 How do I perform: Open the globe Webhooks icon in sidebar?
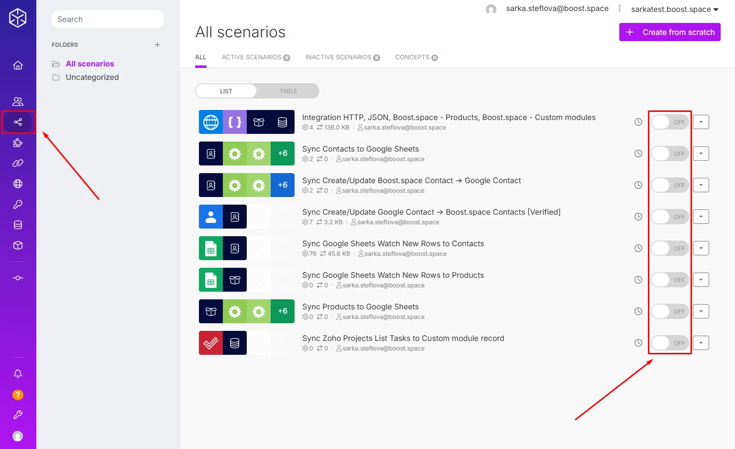pyautogui.click(x=18, y=184)
